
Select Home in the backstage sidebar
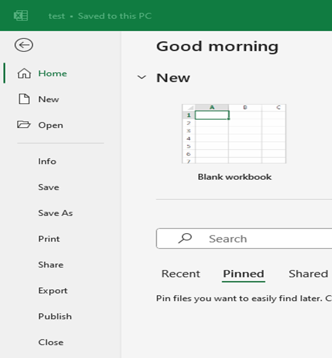click(x=53, y=73)
